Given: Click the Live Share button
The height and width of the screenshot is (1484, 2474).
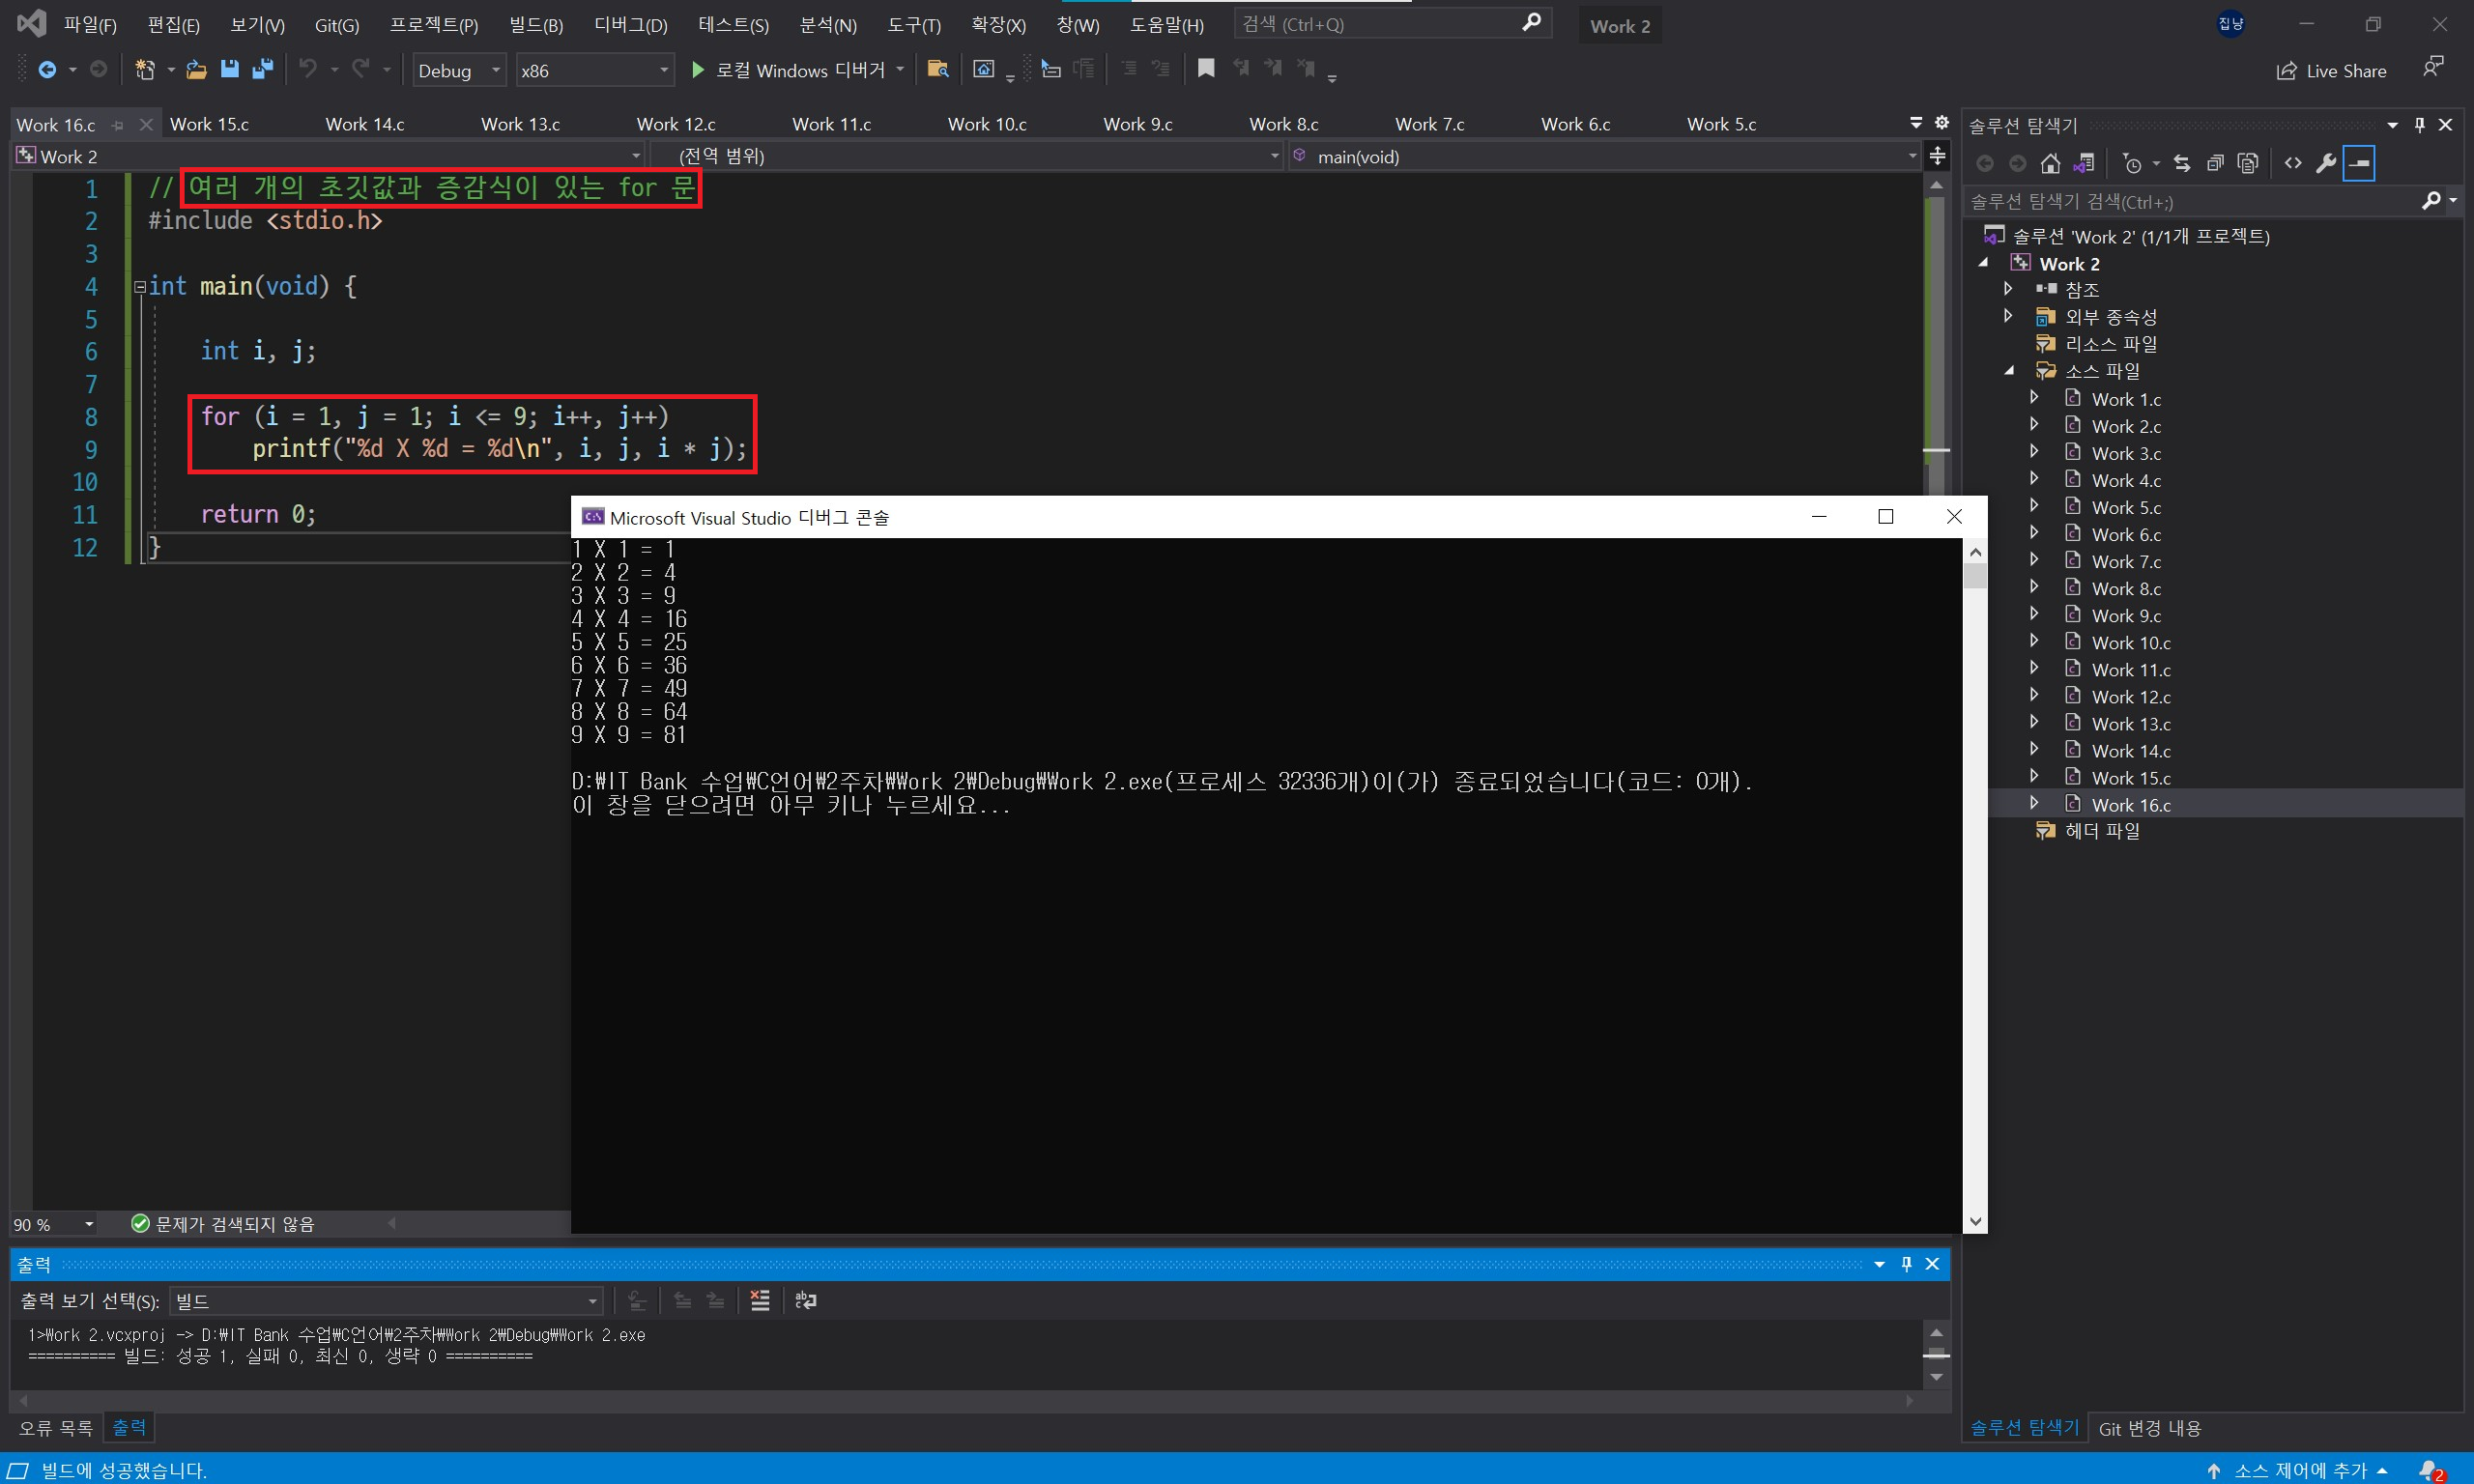Looking at the screenshot, I should (2331, 70).
